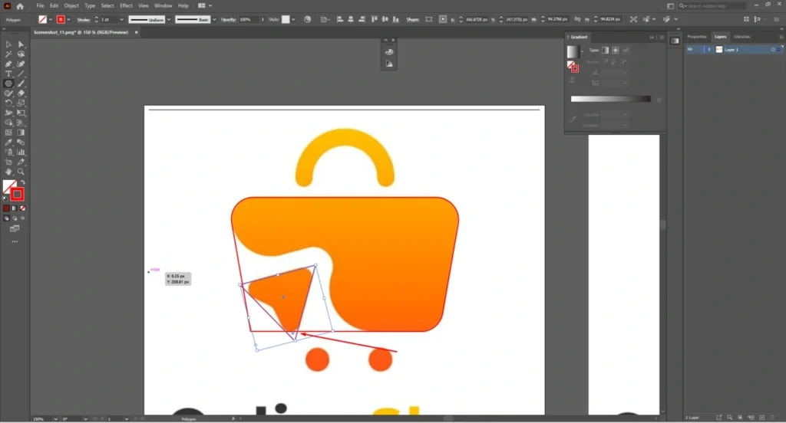Click the toolbar stroke color swatch

click(x=17, y=194)
